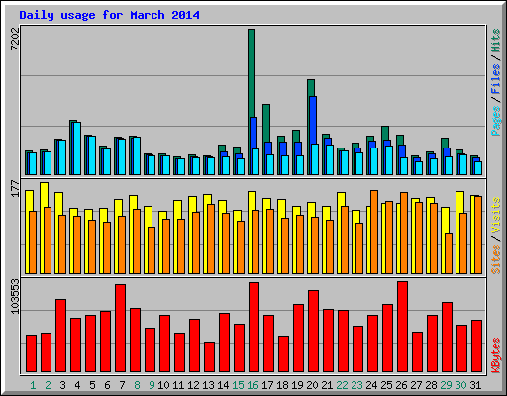
Task: Click the red KBytes bar for day 3
Action: click(x=61, y=336)
